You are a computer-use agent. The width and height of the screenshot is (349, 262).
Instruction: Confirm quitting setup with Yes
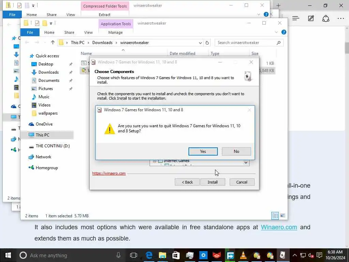click(203, 151)
